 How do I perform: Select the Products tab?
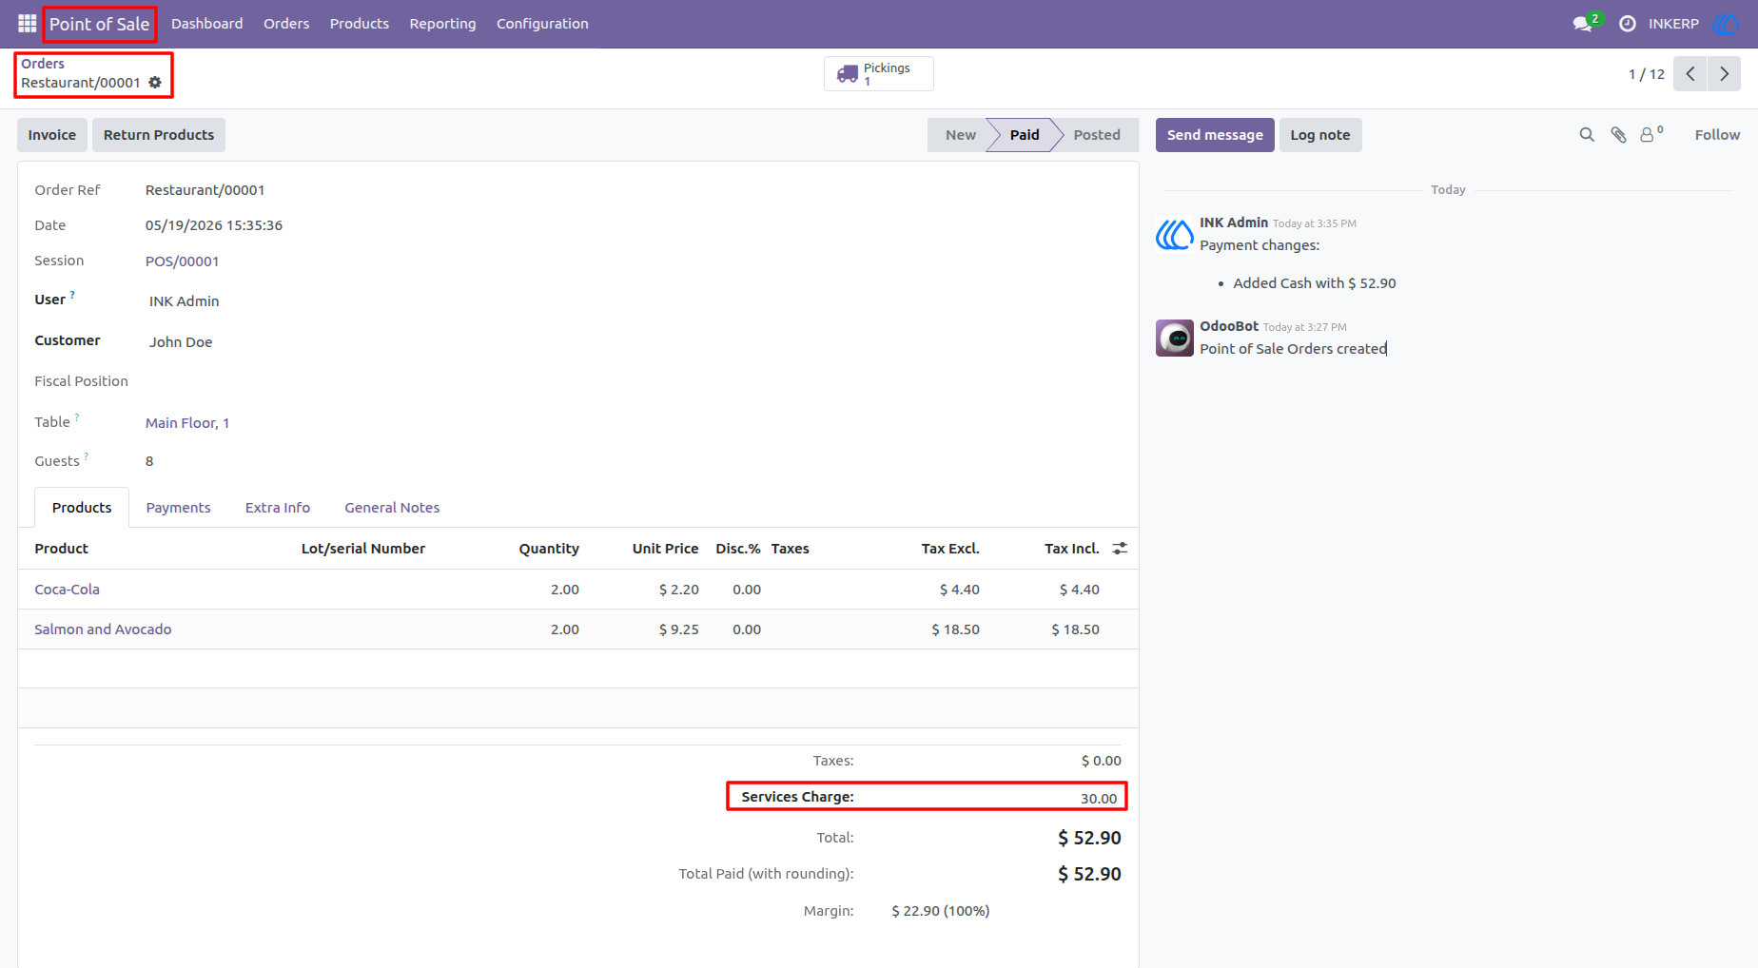82,508
